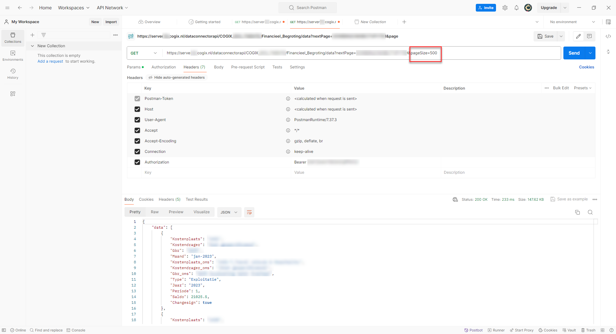Open the No environment selector
The image size is (616, 334).
pyautogui.click(x=572, y=22)
